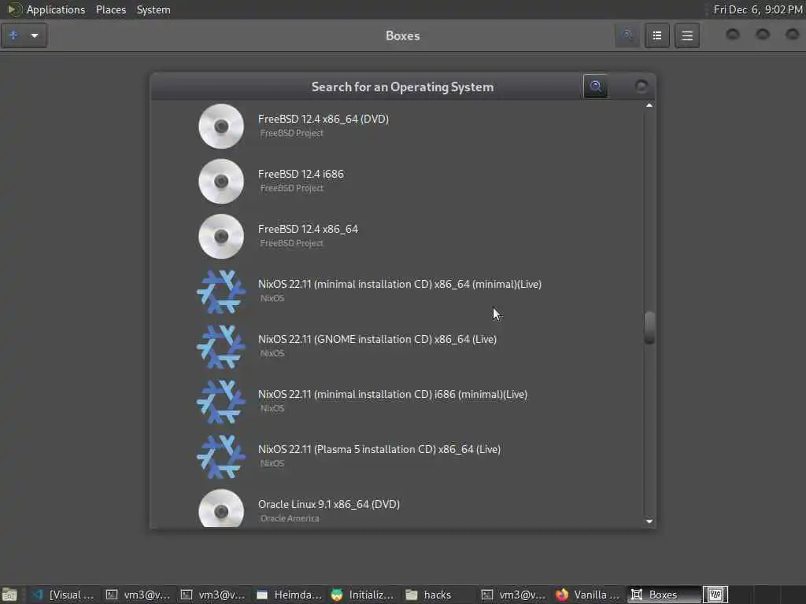Click the new box plus button
The width and height of the screenshot is (806, 604).
point(14,35)
